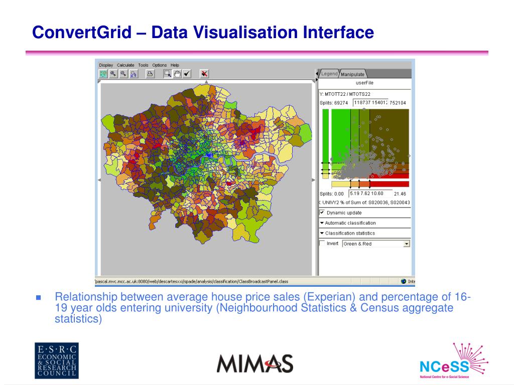Open the Green & Red colour scheme dropdown
The width and height of the screenshot is (514, 385).
pos(376,244)
